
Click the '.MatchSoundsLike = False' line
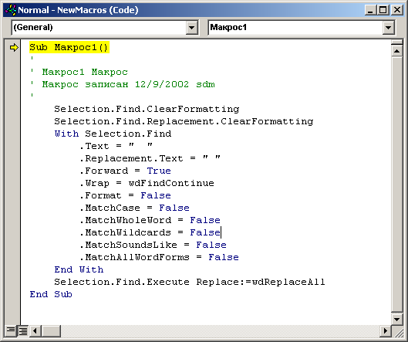[153, 245]
